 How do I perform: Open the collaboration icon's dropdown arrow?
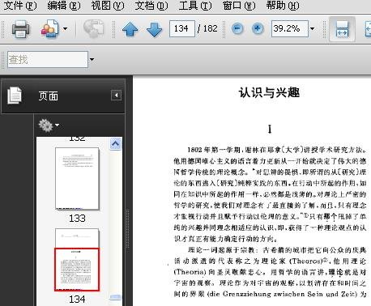click(x=65, y=28)
